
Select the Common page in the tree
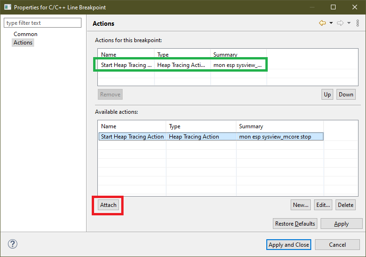[25, 34]
